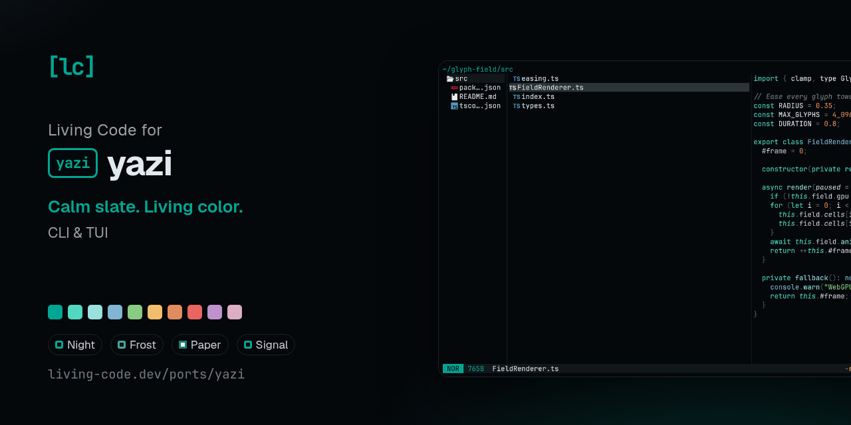Select the Paper theme chip
Screen dimensions: 851x425
click(200, 345)
